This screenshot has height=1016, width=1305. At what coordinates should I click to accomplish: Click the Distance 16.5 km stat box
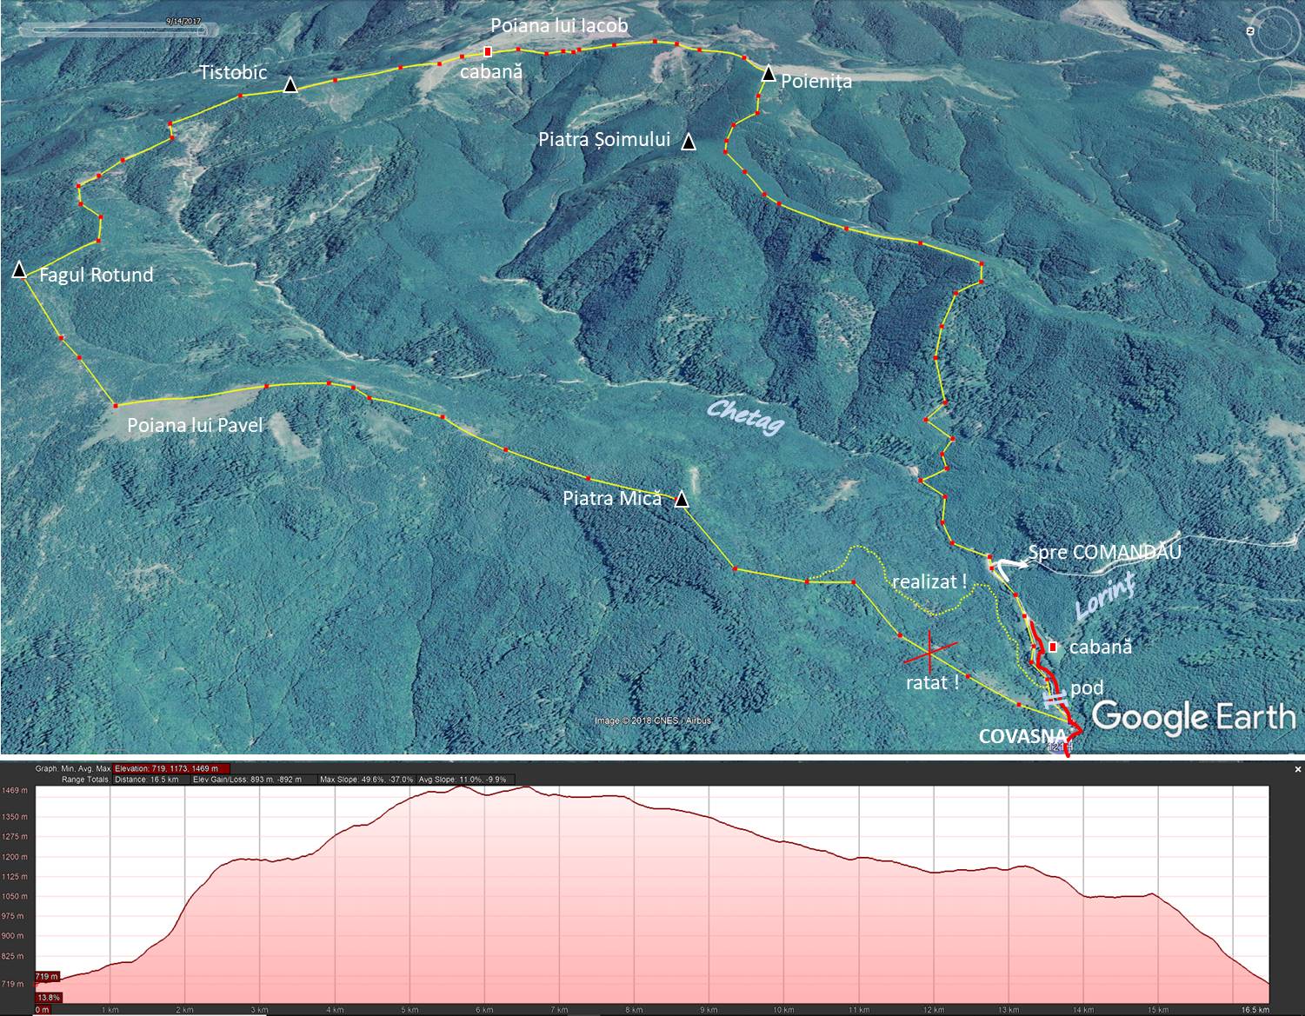point(147,780)
